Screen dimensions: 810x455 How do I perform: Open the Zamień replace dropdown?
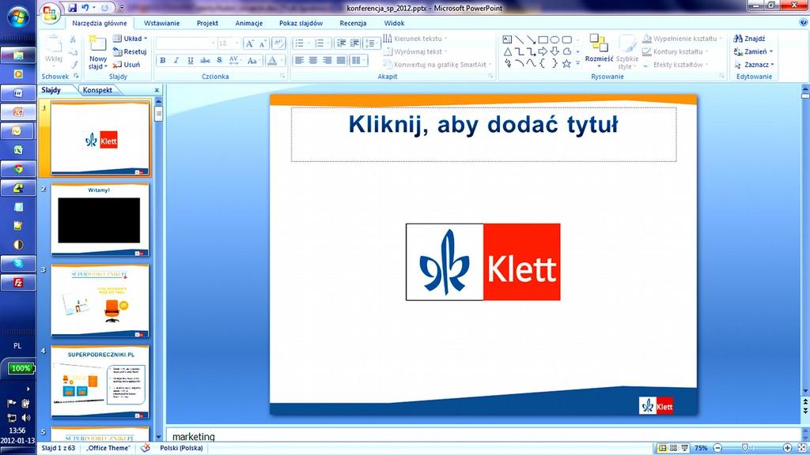pyautogui.click(x=753, y=51)
